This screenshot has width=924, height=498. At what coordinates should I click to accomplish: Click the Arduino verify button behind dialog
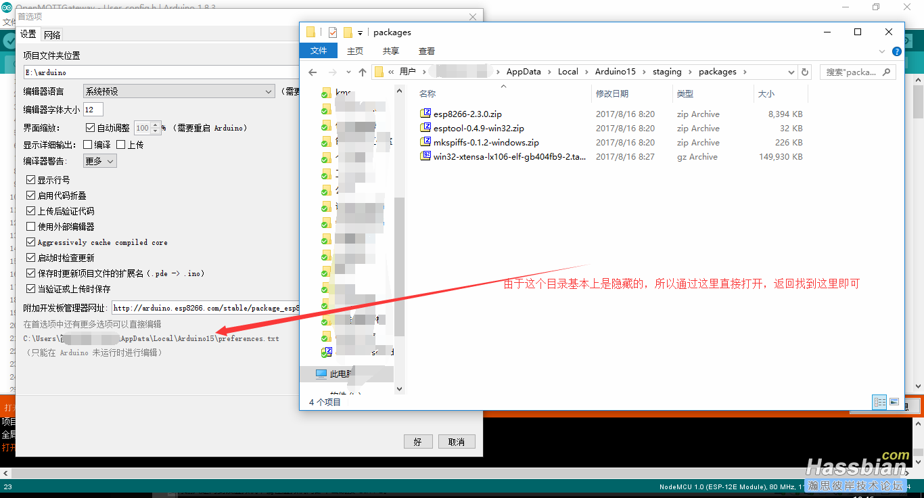coord(9,41)
